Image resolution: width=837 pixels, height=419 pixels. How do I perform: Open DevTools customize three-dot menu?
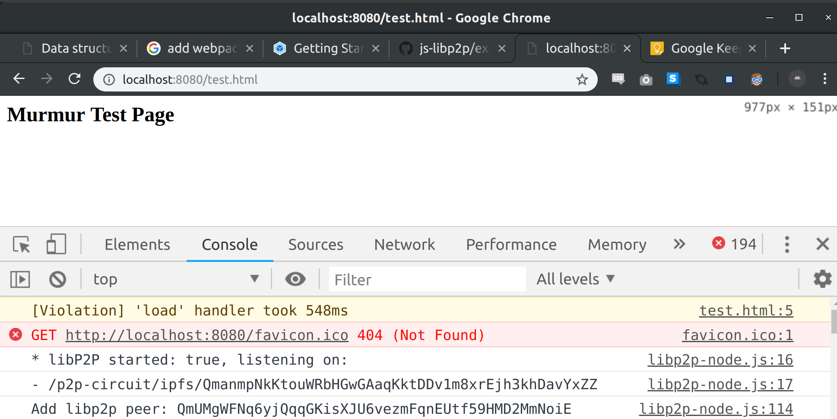pos(787,244)
